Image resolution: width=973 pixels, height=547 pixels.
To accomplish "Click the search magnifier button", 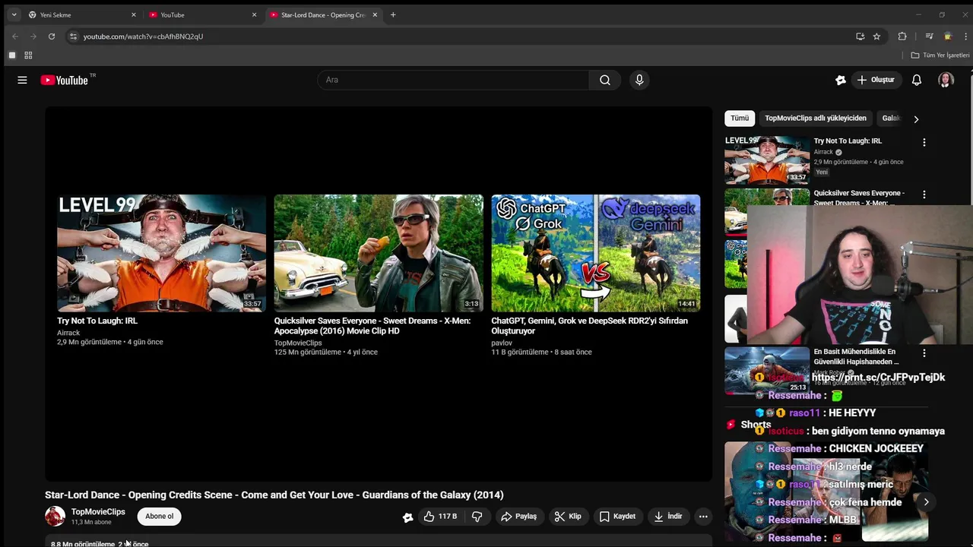I will (604, 80).
